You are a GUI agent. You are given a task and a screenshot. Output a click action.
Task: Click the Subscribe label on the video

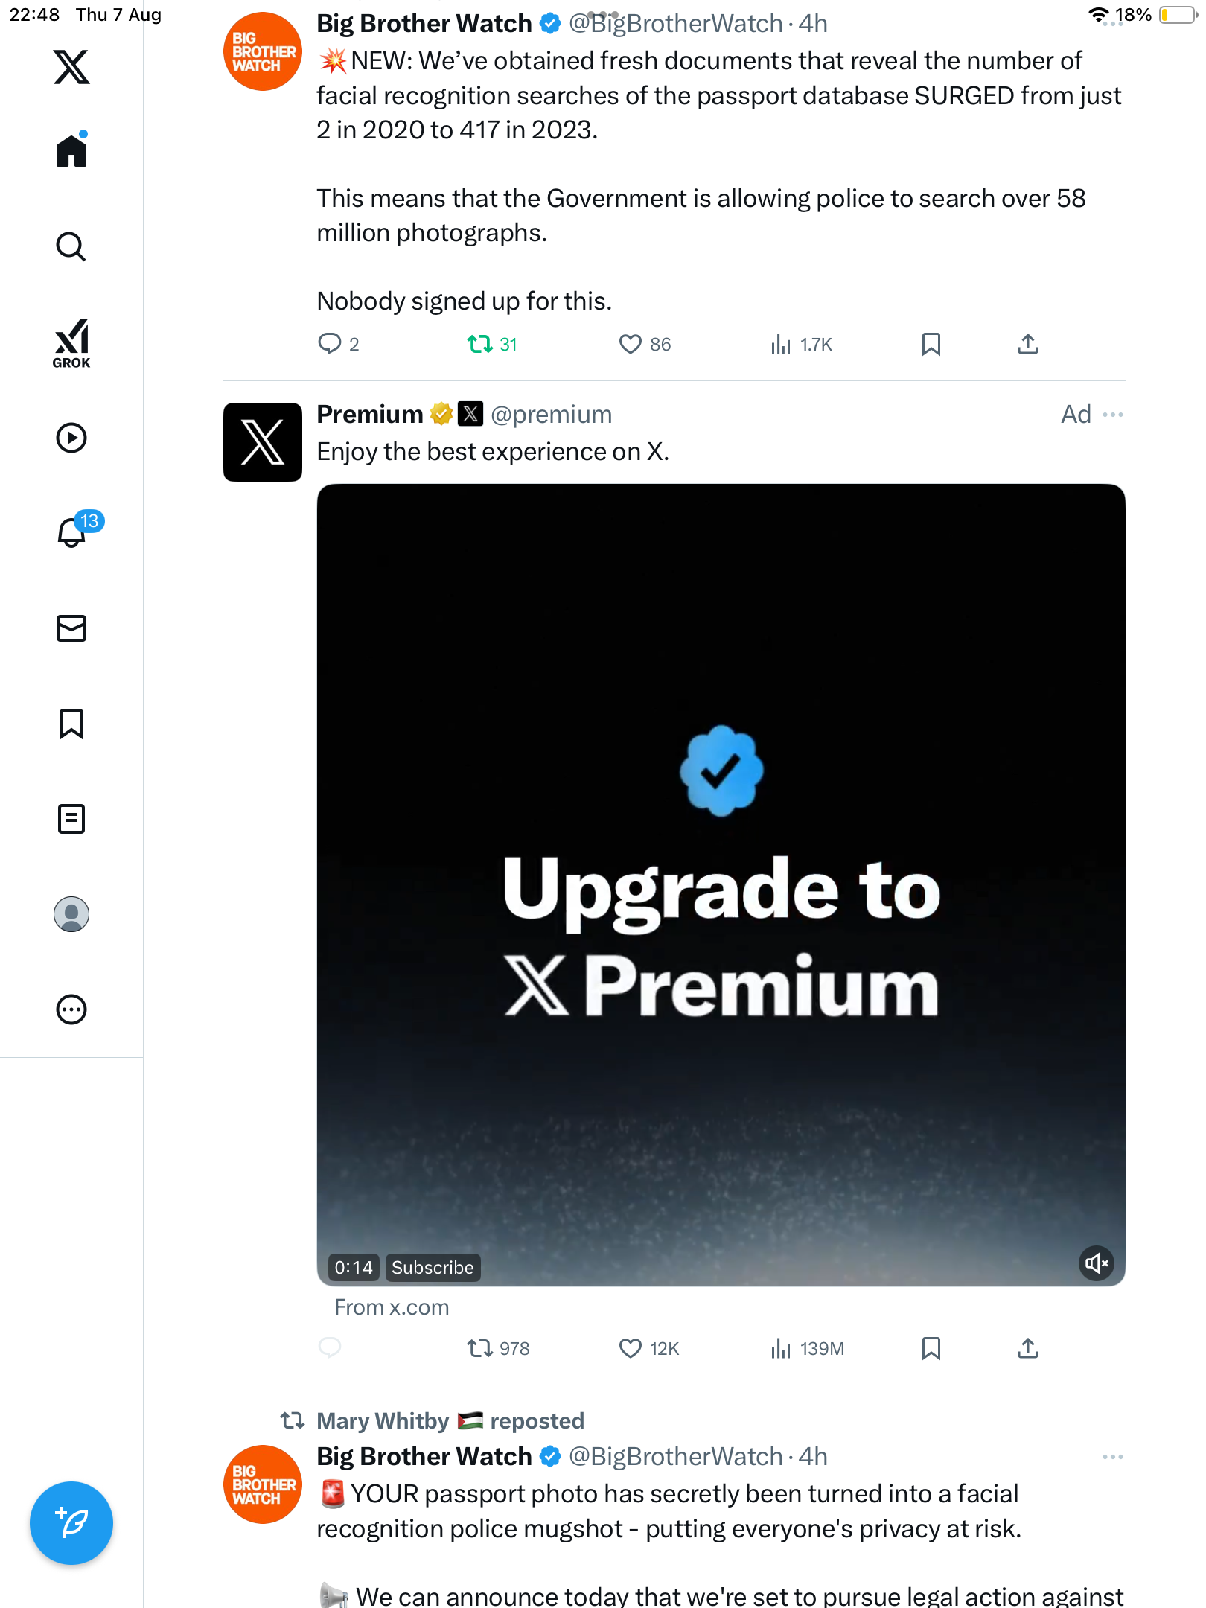(433, 1267)
